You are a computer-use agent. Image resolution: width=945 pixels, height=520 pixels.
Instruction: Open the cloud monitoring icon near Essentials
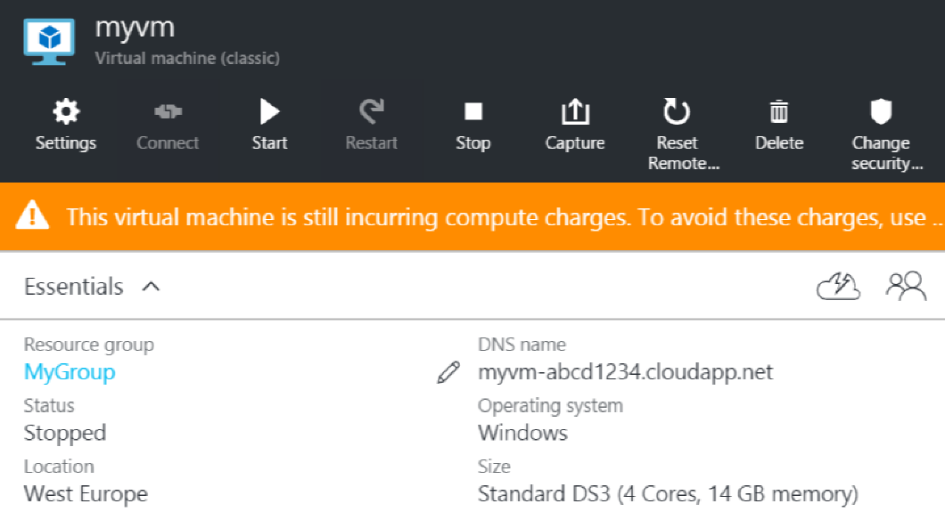pyautogui.click(x=838, y=286)
